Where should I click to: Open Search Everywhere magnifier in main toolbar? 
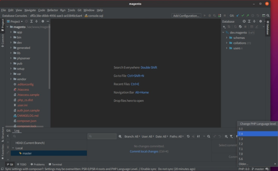268,15
